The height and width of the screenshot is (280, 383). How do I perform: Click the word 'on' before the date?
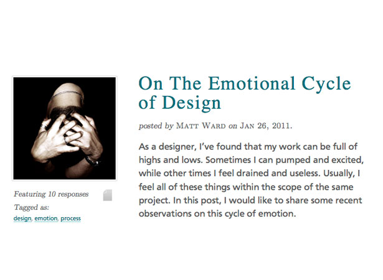(233, 126)
